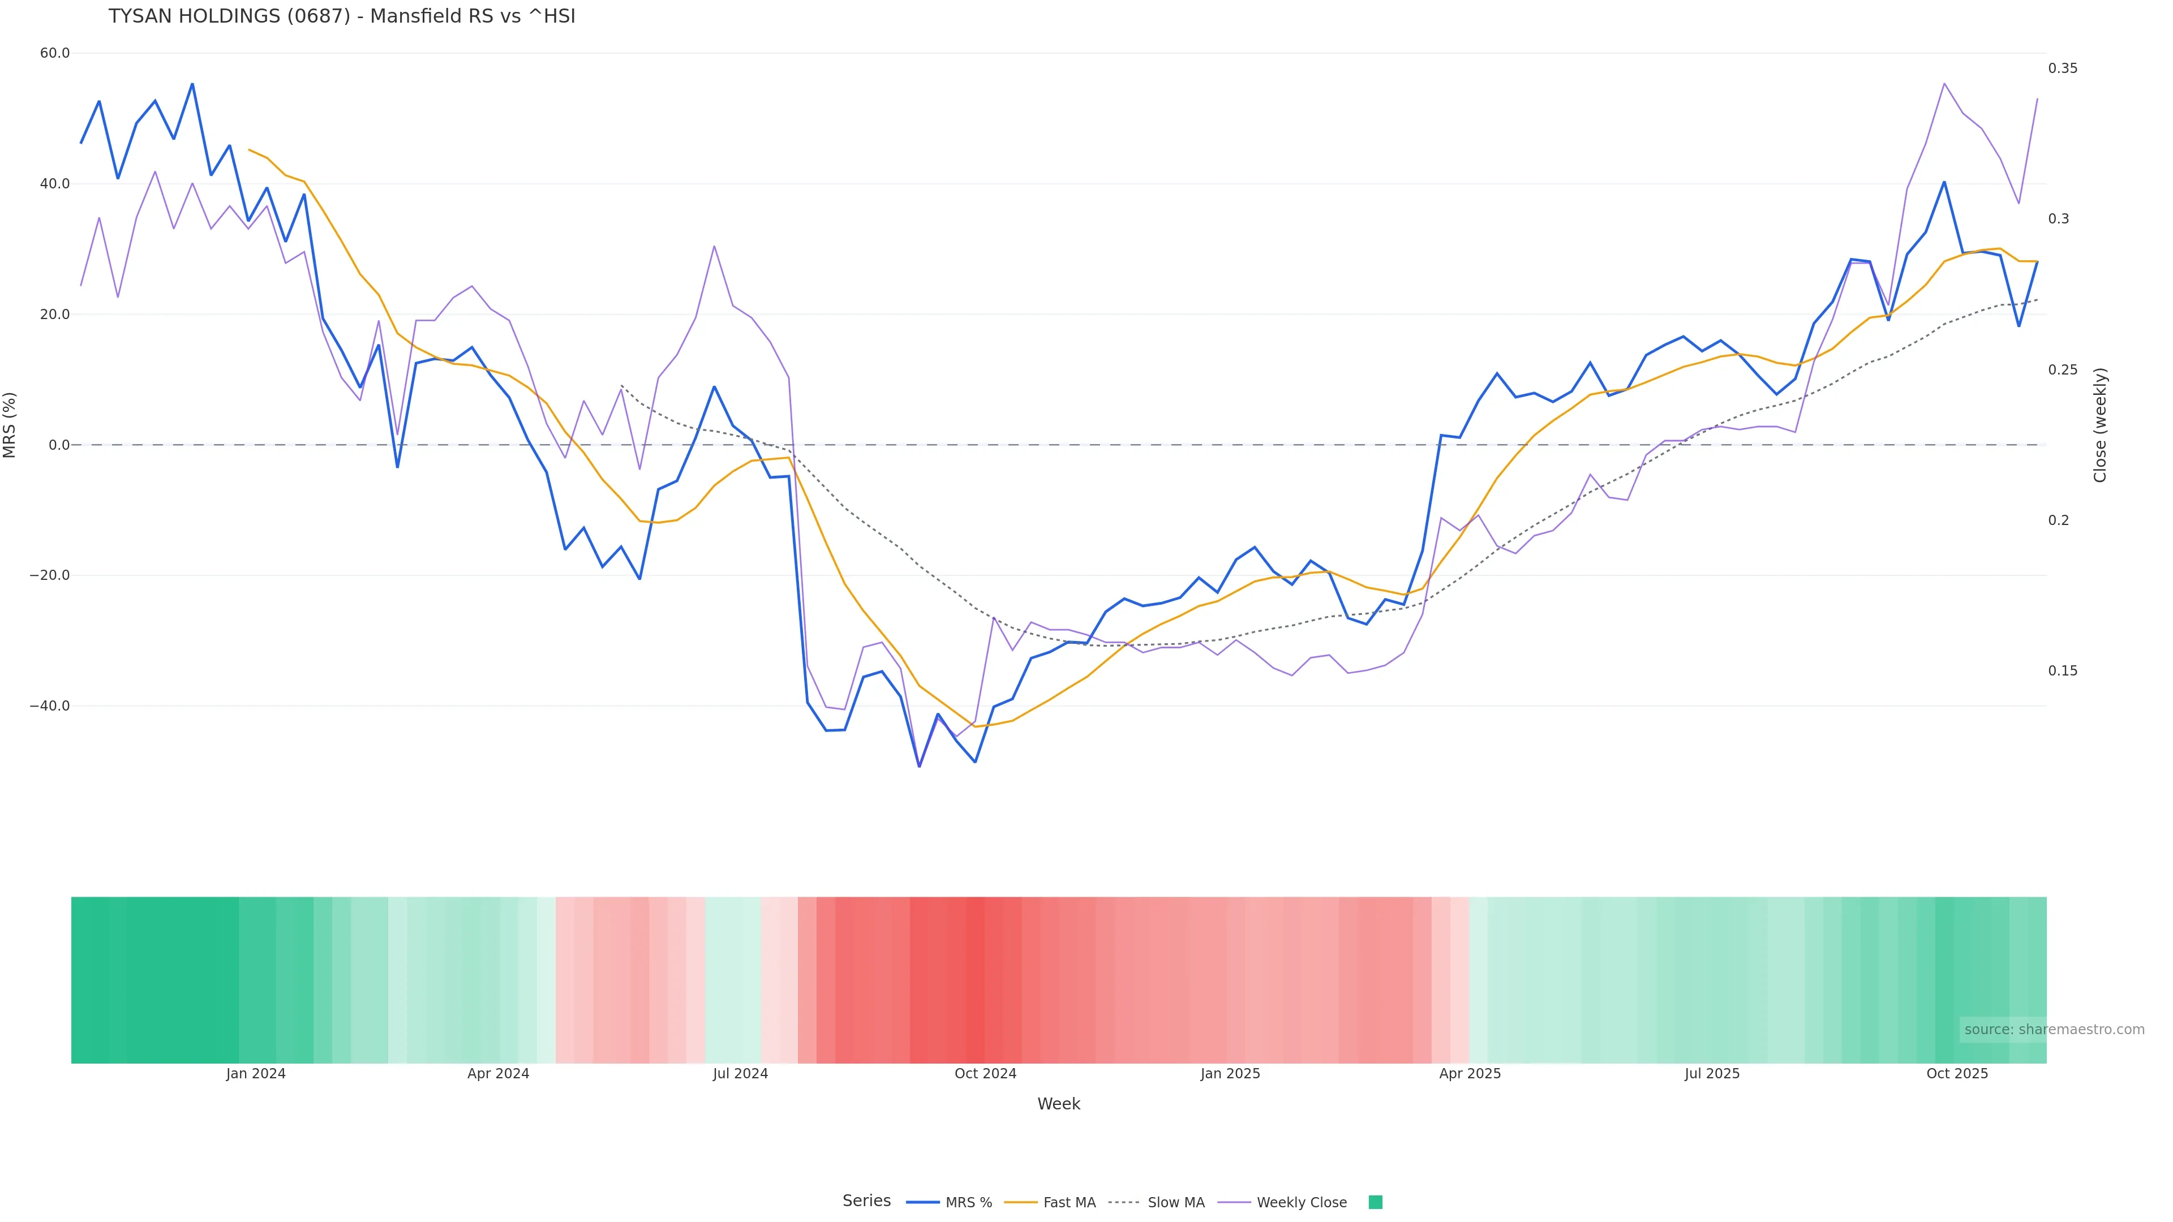This screenshot has height=1222, width=2173.
Task: Click the Jan 2024 x-axis tick label
Action: (x=256, y=1074)
